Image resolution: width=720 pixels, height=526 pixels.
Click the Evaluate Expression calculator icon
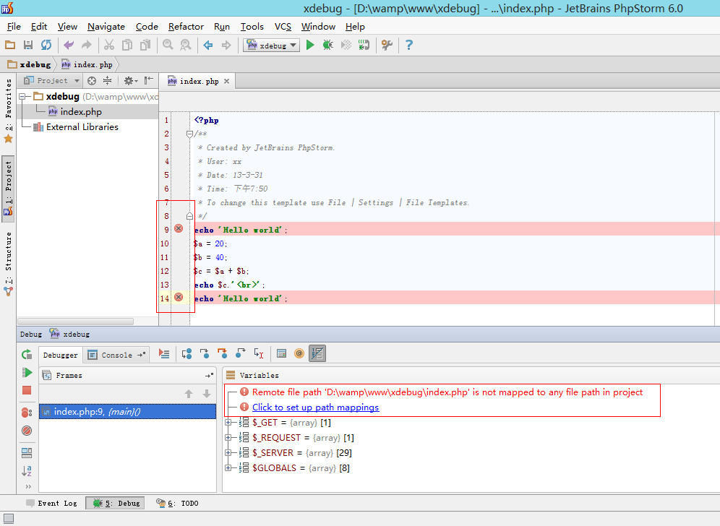click(281, 353)
